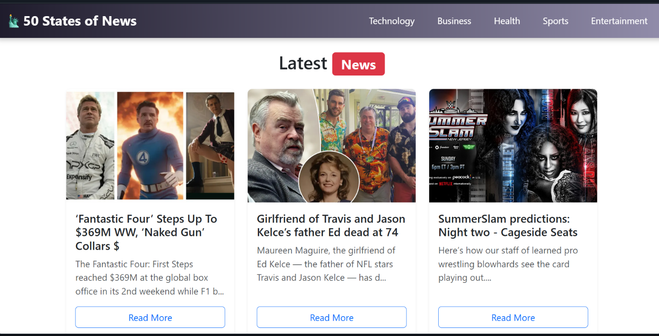
Task: Click the 'Fantastic Four' Steps Up headline
Action: (x=146, y=233)
